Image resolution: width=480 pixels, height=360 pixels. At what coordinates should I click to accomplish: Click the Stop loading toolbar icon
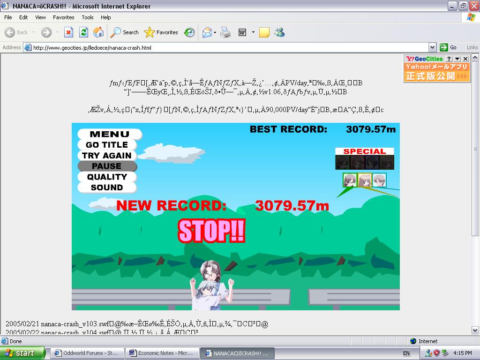(68, 32)
